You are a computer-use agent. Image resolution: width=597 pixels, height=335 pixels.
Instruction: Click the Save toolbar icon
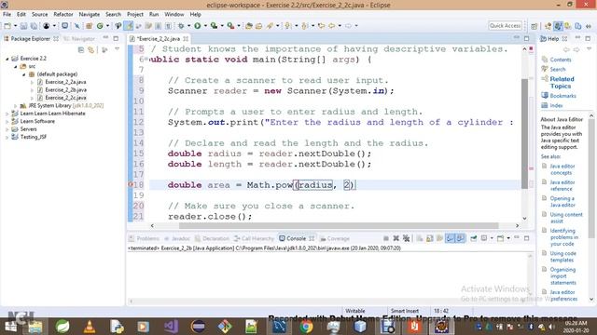[x=23, y=26]
